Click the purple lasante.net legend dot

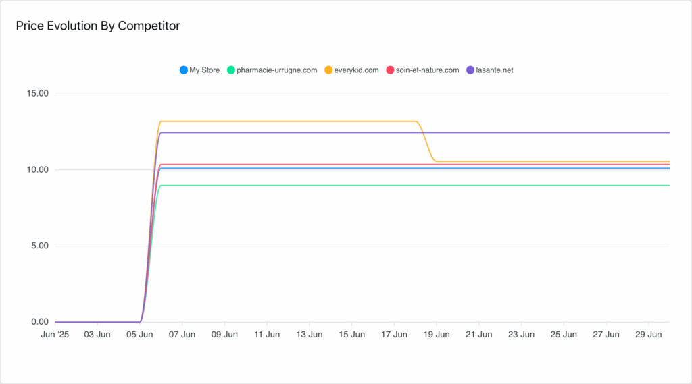[x=470, y=70]
